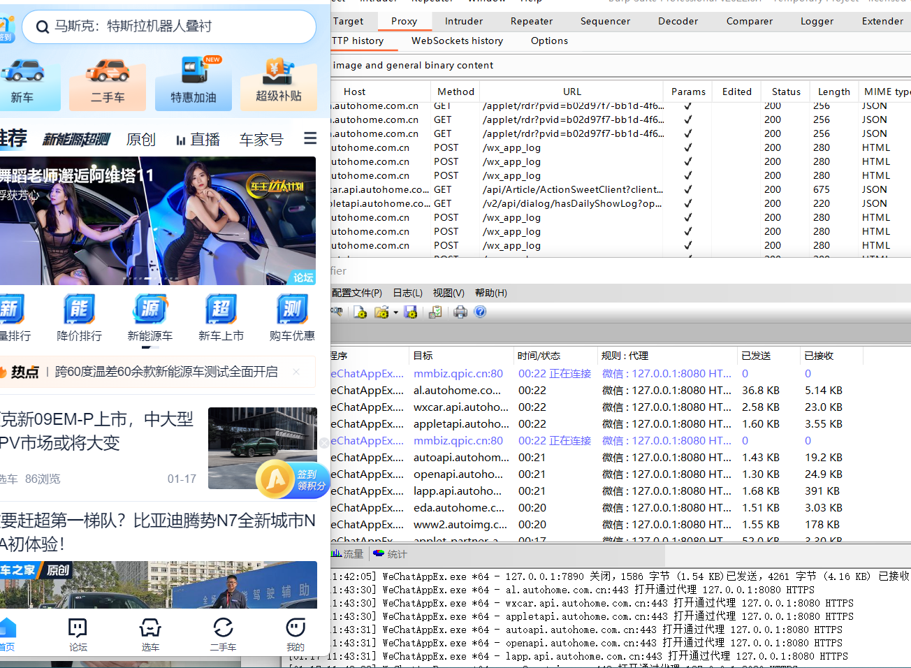Open the 热点 headline about 新能源车测试

[166, 372]
